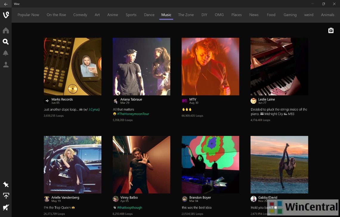
Task: Open GabbyJDavid avatar icon
Action: [x=254, y=199]
